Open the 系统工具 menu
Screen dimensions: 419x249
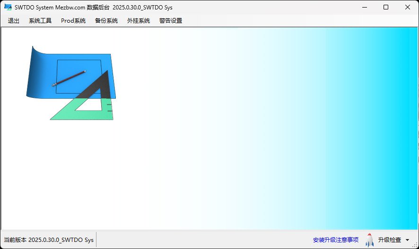tap(40, 21)
